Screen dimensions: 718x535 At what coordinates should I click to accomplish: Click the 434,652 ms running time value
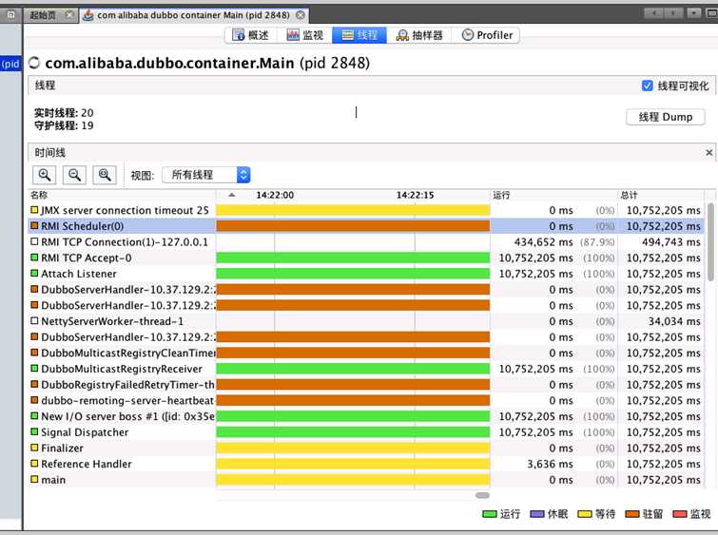pyautogui.click(x=544, y=242)
